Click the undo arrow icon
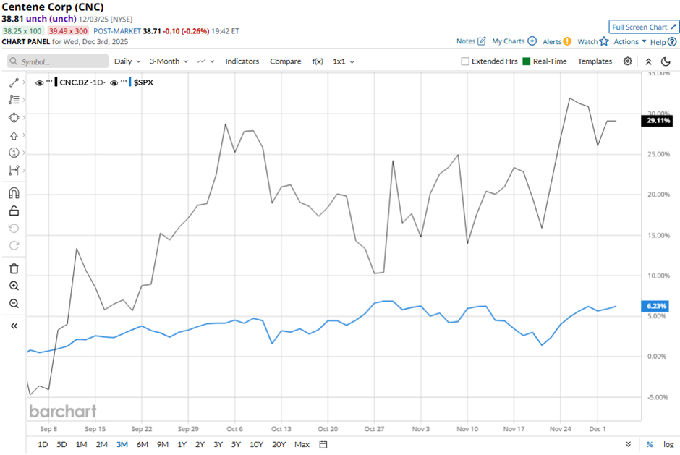Image resolution: width=680 pixels, height=455 pixels. click(14, 229)
